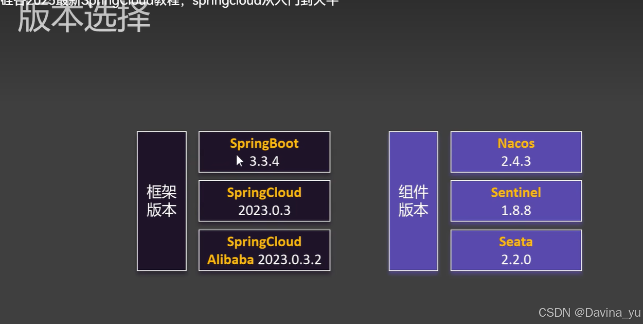Click the SpringCloud Alibaba 2023.0.3.2 box
Image resolution: width=643 pixels, height=324 pixels.
point(264,250)
